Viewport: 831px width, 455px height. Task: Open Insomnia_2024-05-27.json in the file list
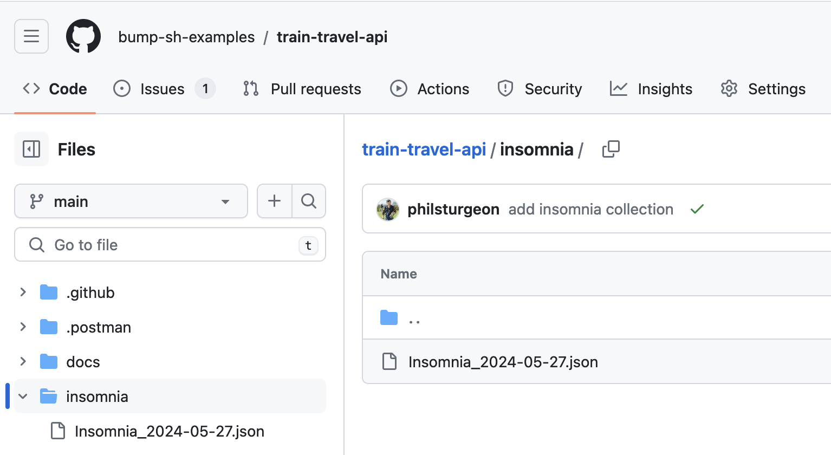pyautogui.click(x=503, y=362)
